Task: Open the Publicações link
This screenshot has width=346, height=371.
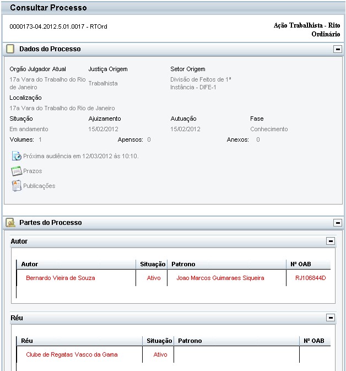Action: pyautogui.click(x=39, y=186)
